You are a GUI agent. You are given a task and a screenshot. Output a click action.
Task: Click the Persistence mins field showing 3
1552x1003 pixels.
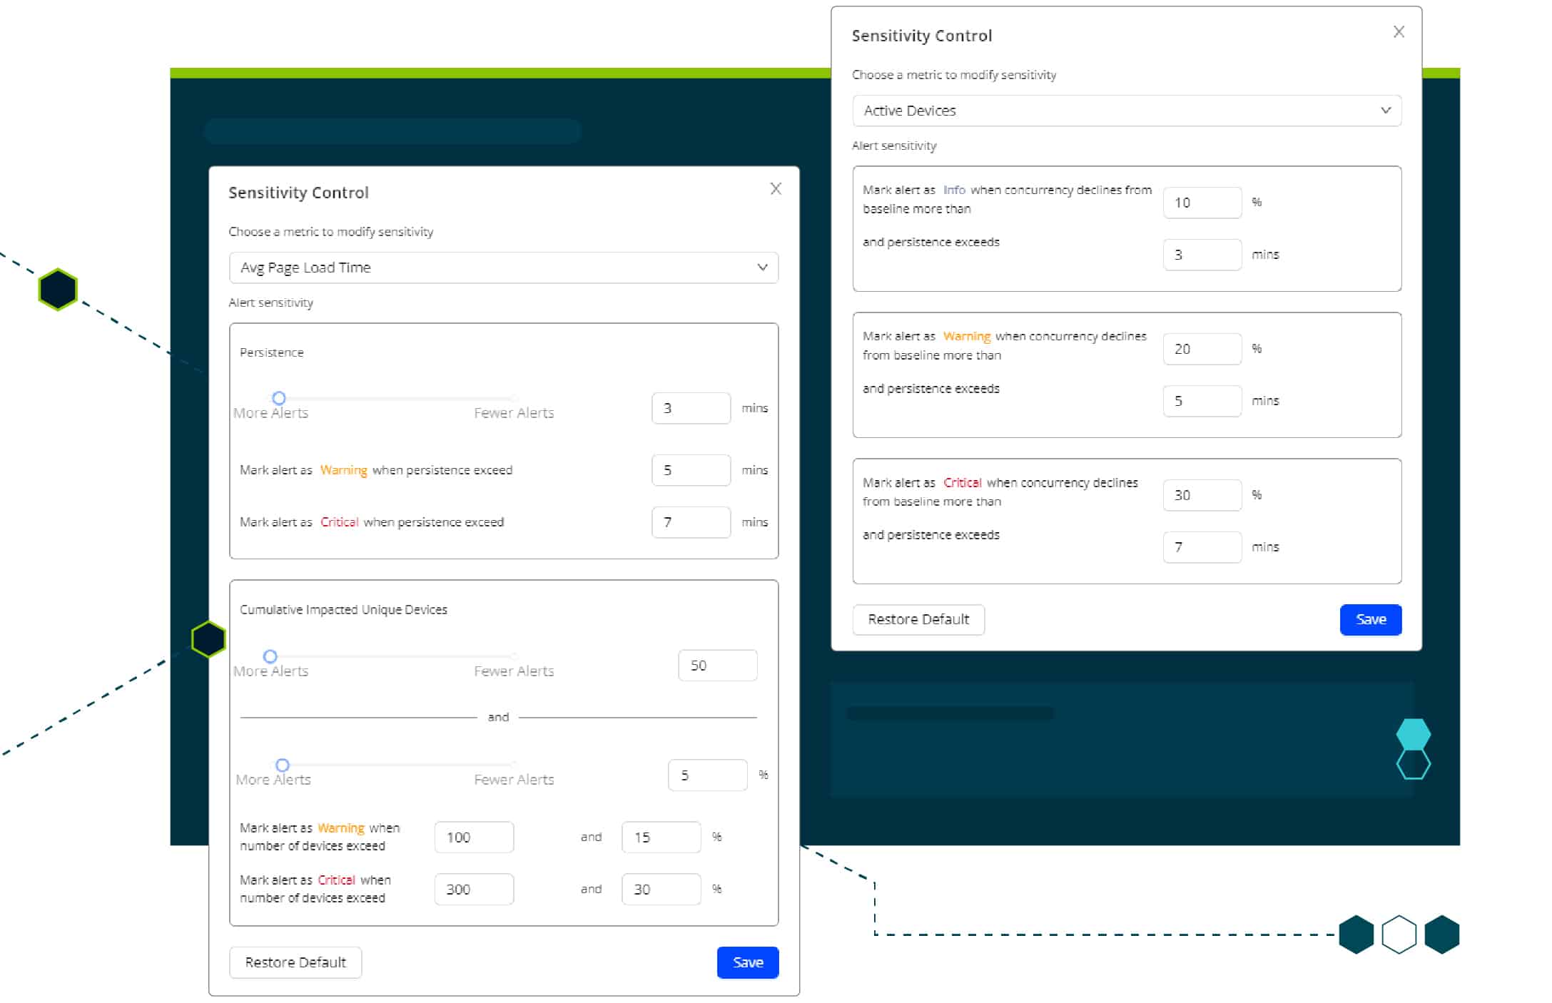click(690, 408)
